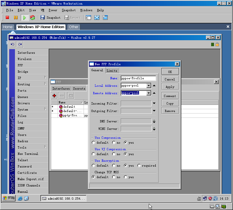Switch to the Limits tab
The image size is (233, 210).
point(112,71)
